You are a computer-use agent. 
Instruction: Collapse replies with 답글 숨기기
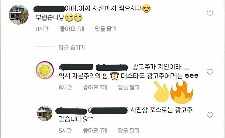click(72, 48)
